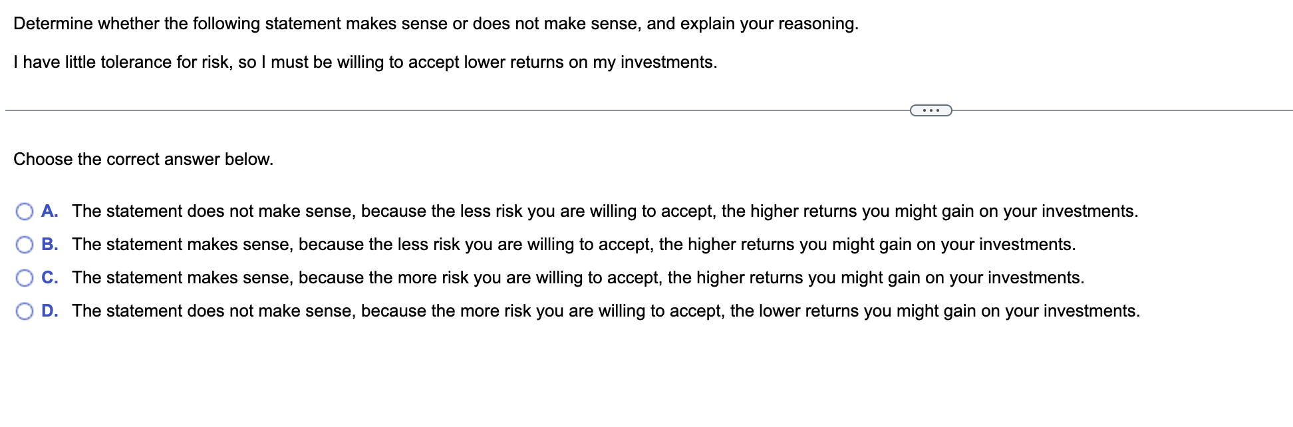
Task: Select answer choice A radio button
Action: click(25, 212)
